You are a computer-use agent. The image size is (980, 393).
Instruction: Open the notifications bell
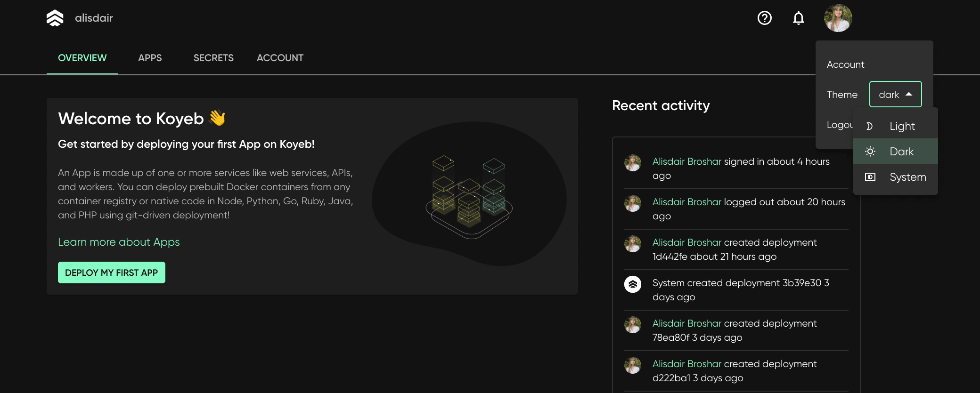click(798, 18)
